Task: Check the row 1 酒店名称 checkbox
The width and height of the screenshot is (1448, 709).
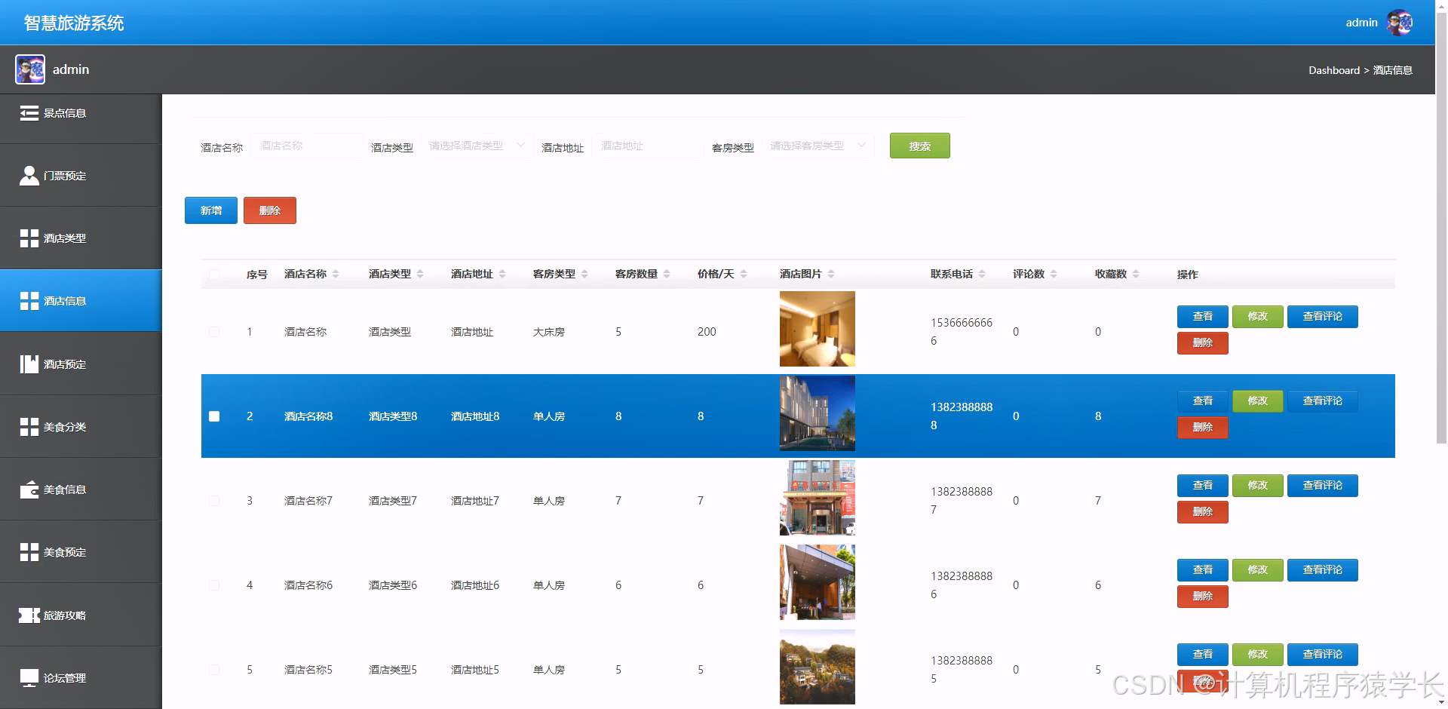Action: coord(214,332)
